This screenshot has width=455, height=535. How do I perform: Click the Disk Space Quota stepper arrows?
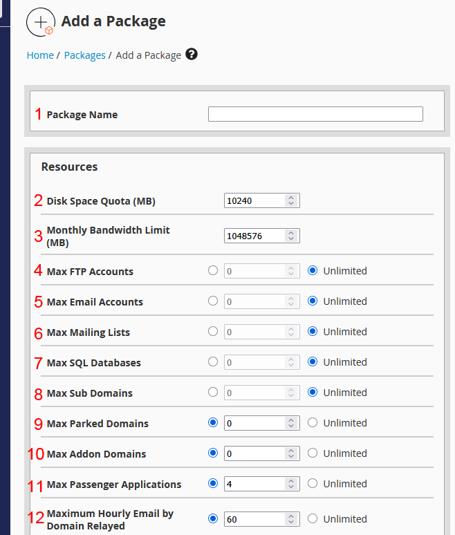click(x=292, y=200)
